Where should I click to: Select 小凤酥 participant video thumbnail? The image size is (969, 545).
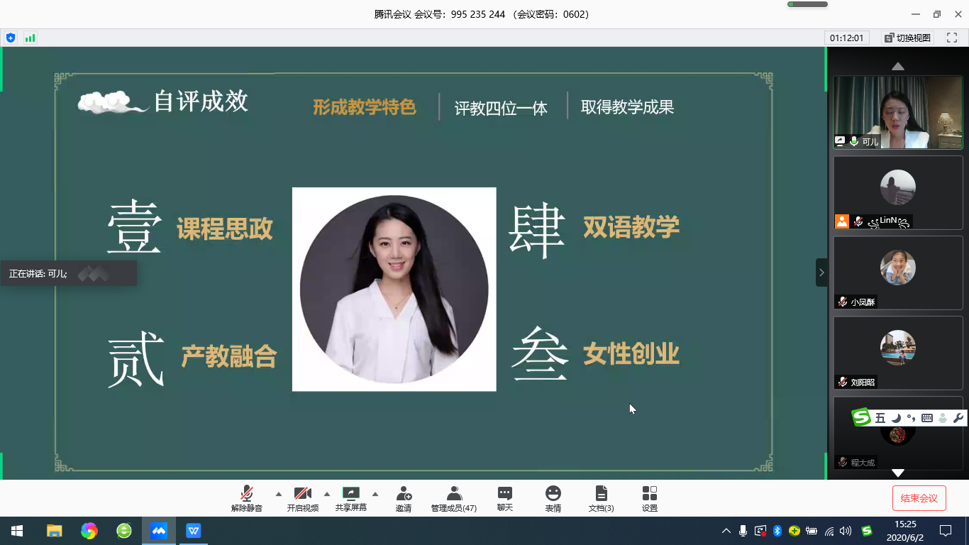pos(898,272)
